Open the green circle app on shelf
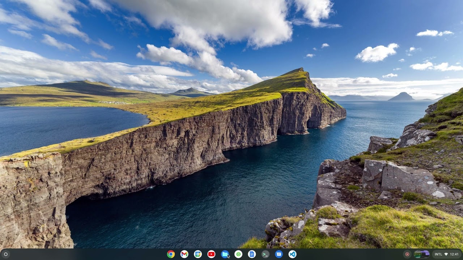This screenshot has width=463, height=260. 238,254
